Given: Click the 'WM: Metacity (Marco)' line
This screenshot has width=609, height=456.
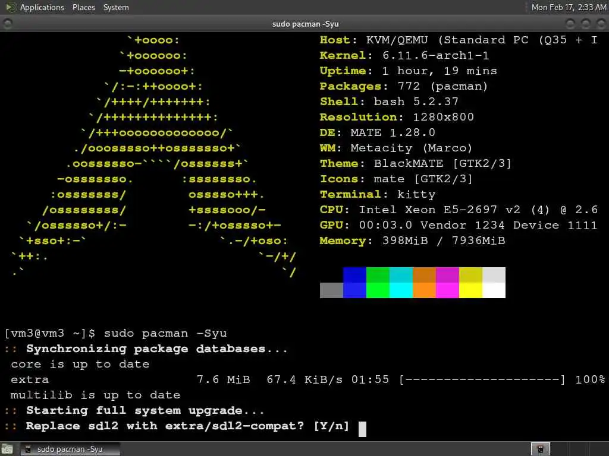Looking at the screenshot, I should (x=396, y=148).
